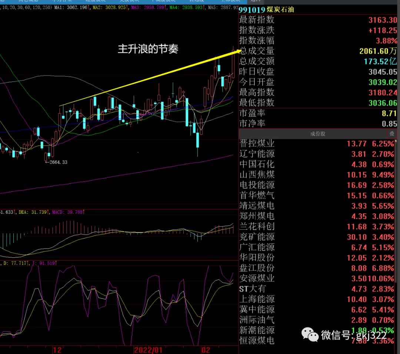
Task: Click the 最低指数 value 3036.06
Action: click(x=383, y=103)
